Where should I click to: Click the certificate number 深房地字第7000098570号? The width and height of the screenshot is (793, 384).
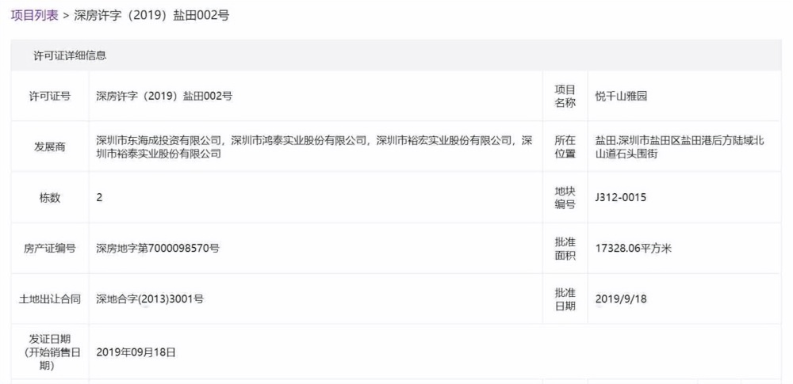tap(158, 249)
